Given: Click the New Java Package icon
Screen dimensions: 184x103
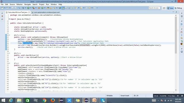Looking at the screenshot, I should [x=39, y=8].
